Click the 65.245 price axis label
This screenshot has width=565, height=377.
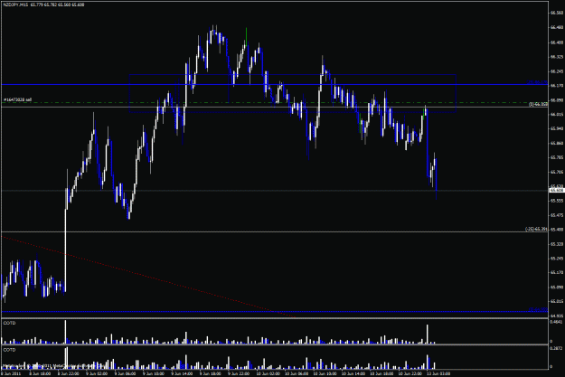click(x=557, y=258)
